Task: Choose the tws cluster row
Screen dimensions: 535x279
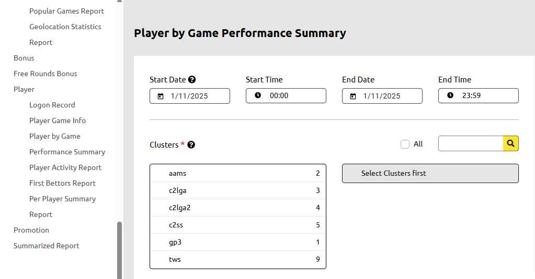Action: (x=237, y=259)
